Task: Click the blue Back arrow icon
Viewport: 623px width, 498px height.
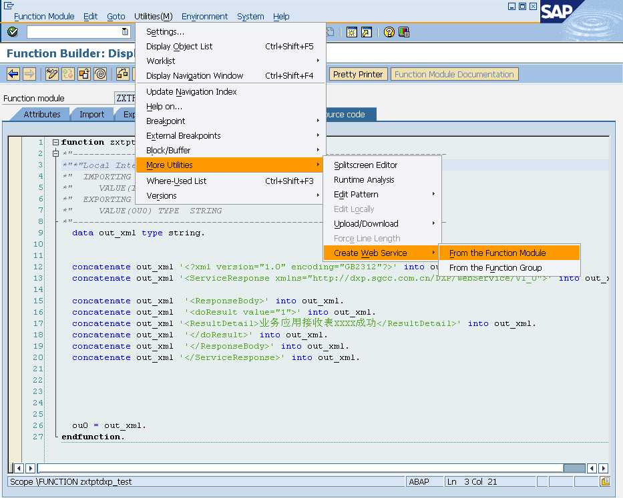Action: pos(13,74)
